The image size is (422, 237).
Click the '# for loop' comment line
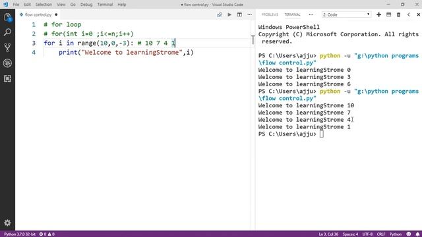63,25
